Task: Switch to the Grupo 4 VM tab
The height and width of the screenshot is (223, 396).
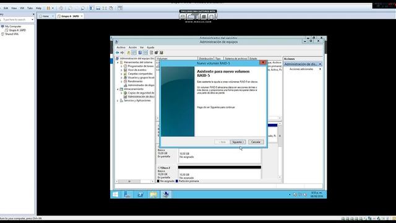Action: point(70,16)
